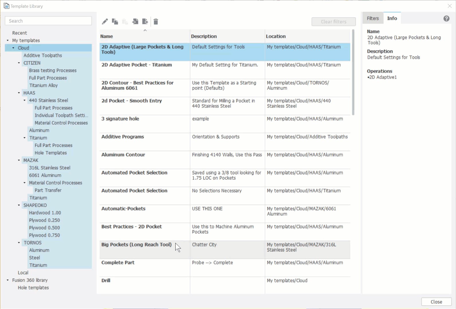
Task: Collapse the 440 Stainless Steel arrow
Action: tap(25, 100)
